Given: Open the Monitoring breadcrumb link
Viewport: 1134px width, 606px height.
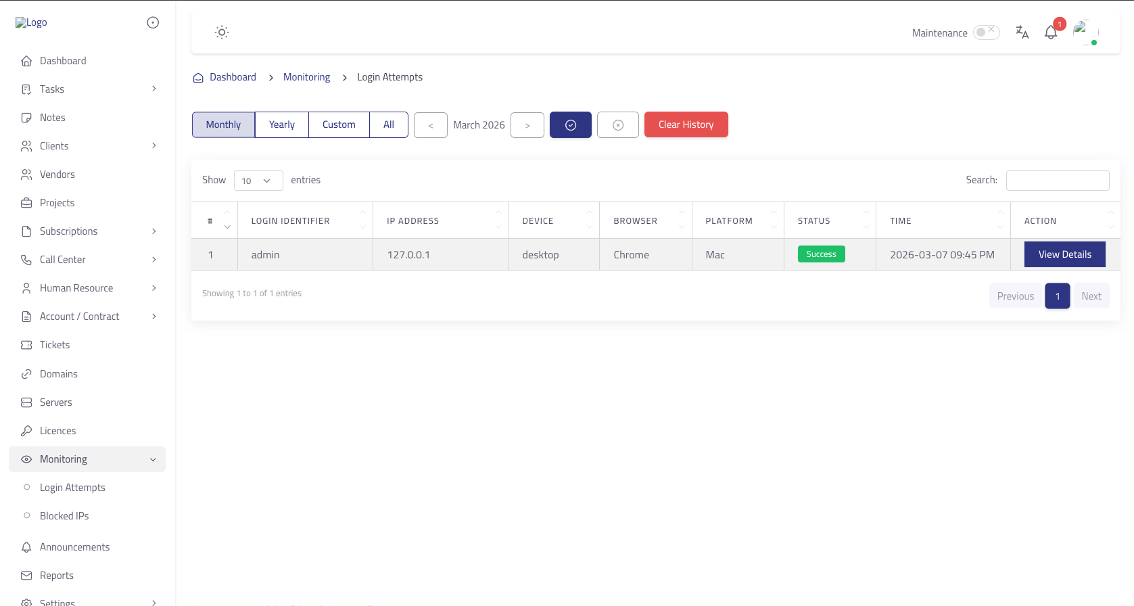Looking at the screenshot, I should click(x=306, y=77).
